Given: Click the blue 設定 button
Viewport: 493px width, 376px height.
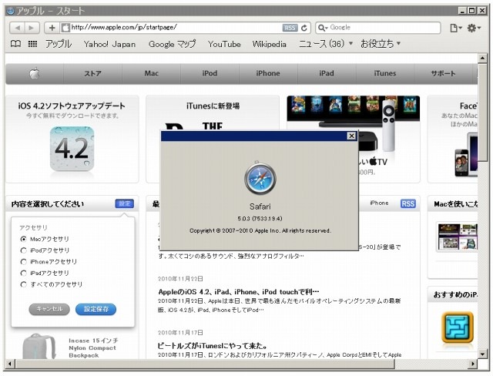Looking at the screenshot, I should [x=125, y=203].
